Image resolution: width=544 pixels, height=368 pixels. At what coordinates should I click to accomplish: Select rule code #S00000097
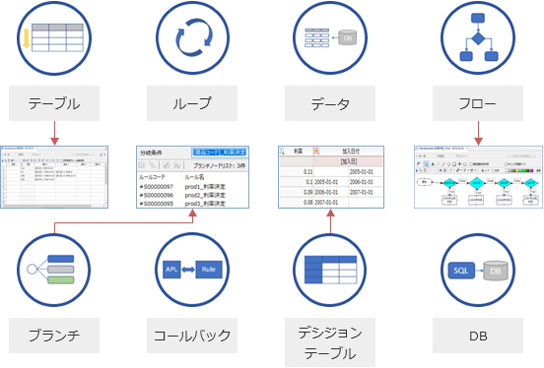(156, 186)
